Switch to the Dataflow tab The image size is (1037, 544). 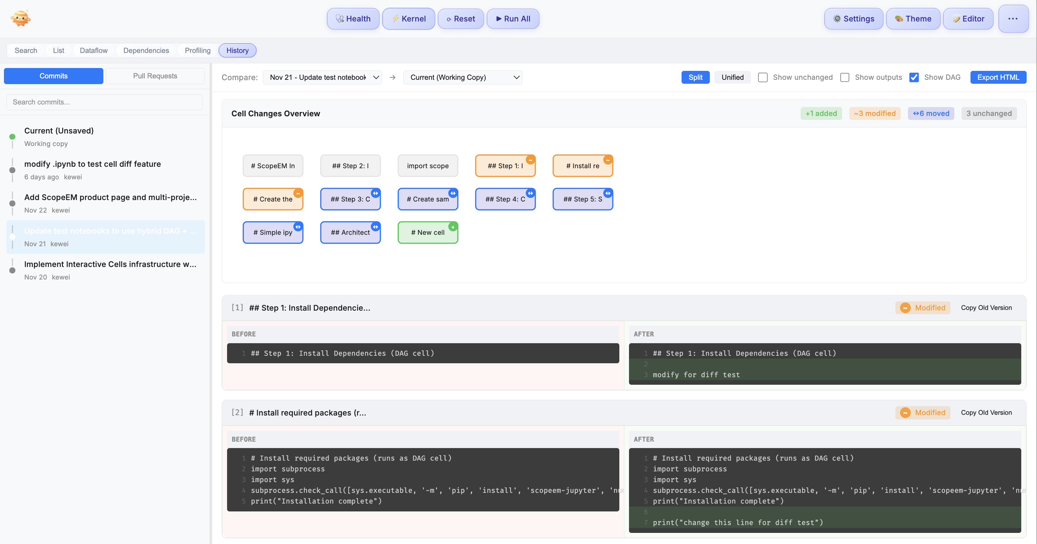pos(93,50)
